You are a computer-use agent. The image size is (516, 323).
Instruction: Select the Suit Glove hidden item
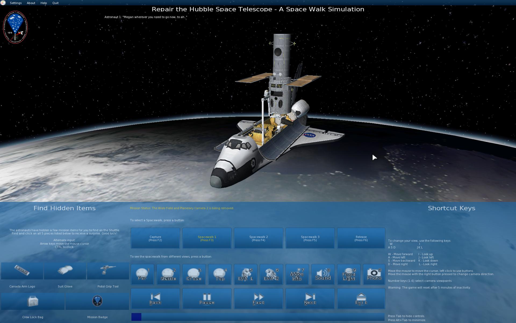65,271
